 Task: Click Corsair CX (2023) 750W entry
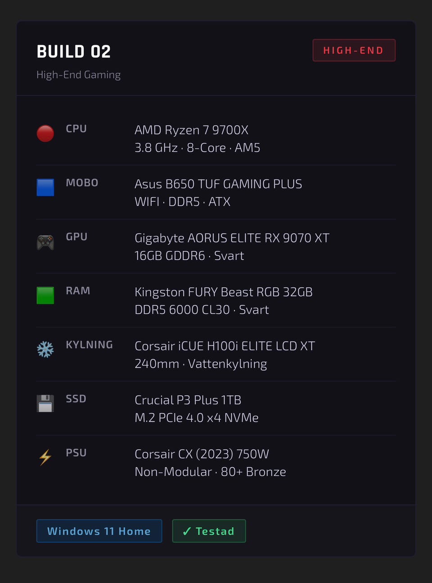202,454
